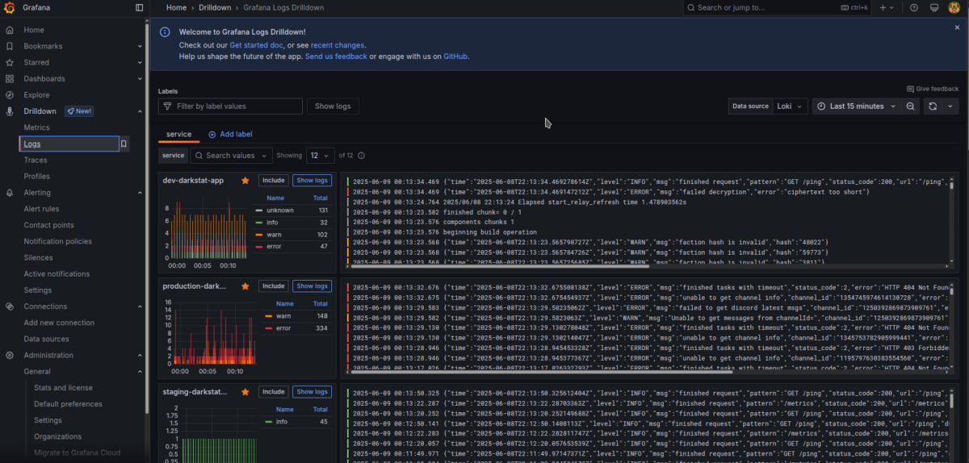Collapse the Drilldown section in the sidebar
This screenshot has height=463, width=969.
(140, 111)
